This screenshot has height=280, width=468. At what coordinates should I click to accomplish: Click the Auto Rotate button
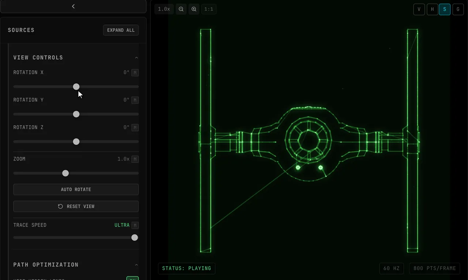[x=76, y=189]
